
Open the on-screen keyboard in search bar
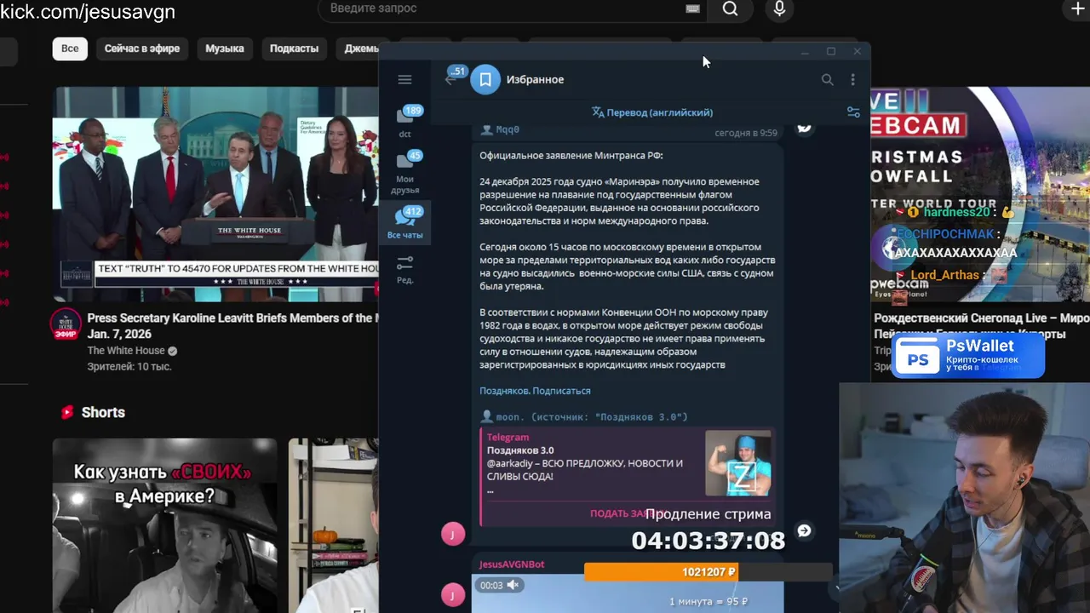(x=692, y=9)
